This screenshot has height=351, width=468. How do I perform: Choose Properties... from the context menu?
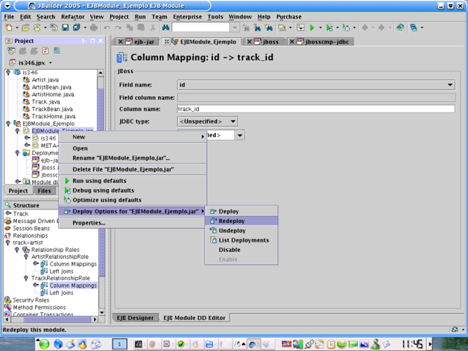click(x=88, y=223)
